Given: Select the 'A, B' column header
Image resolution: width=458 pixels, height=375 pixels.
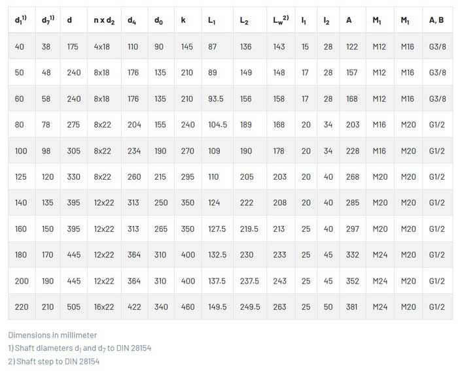Looking at the screenshot, I should pos(436,20).
